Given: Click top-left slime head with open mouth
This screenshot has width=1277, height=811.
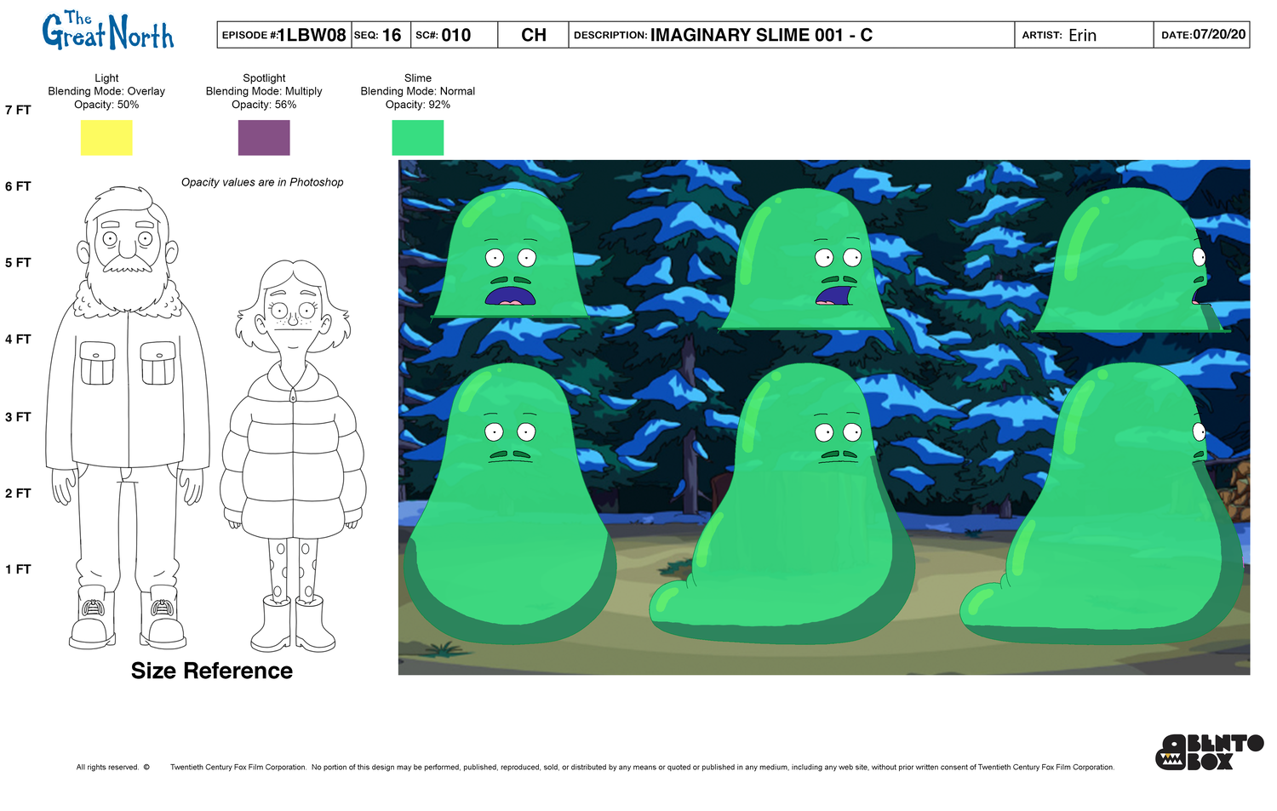Looking at the screenshot, I should (510, 254).
